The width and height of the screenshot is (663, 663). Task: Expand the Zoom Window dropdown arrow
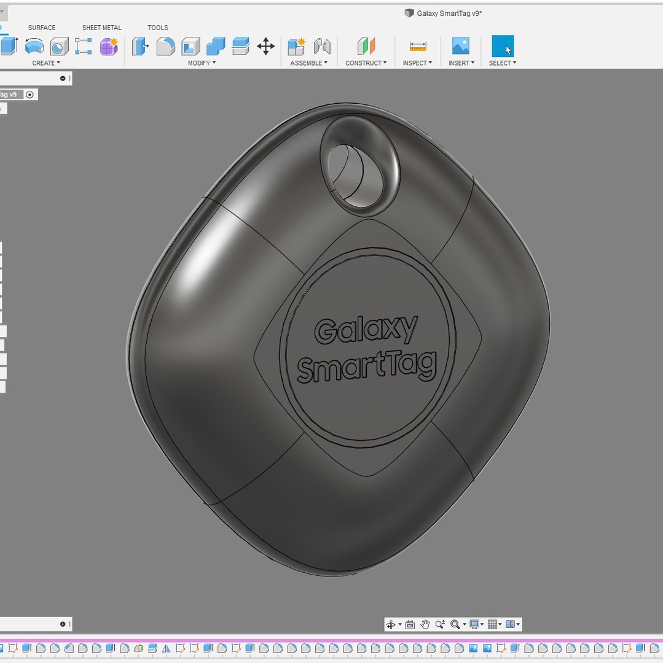click(x=465, y=624)
